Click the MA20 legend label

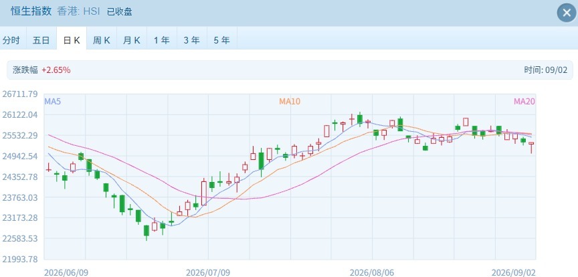[x=524, y=101]
